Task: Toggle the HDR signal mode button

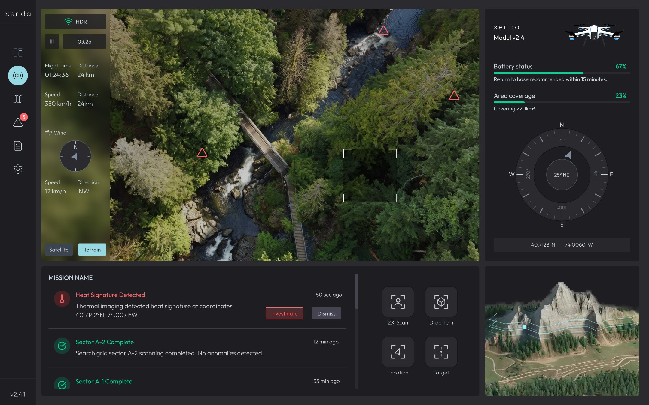Action: [x=75, y=22]
